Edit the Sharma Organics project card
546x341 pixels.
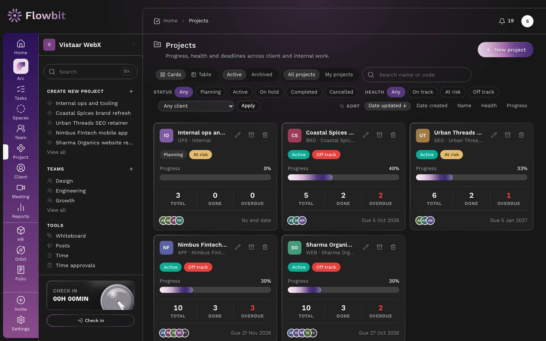366,247
